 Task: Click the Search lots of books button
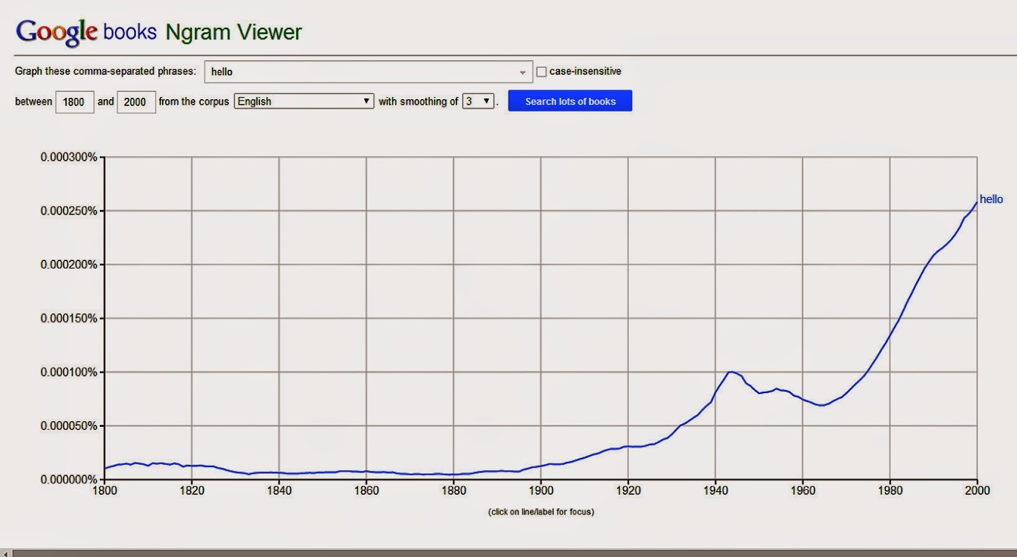coord(570,101)
